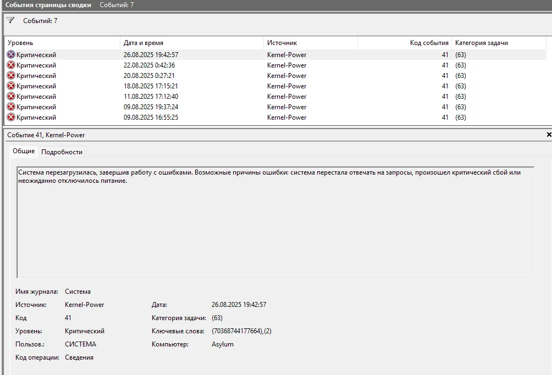The image size is (552, 375).
Task: Select the 11.08.2025 17:12:40 date cell
Action: (x=151, y=97)
